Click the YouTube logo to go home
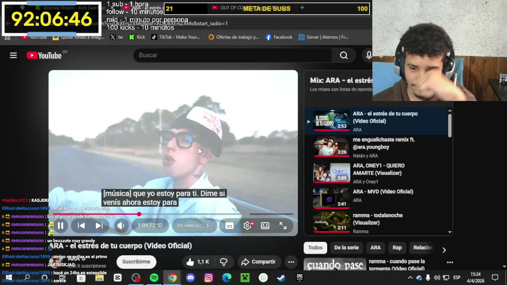Image resolution: width=507 pixels, height=285 pixels. tap(44, 55)
